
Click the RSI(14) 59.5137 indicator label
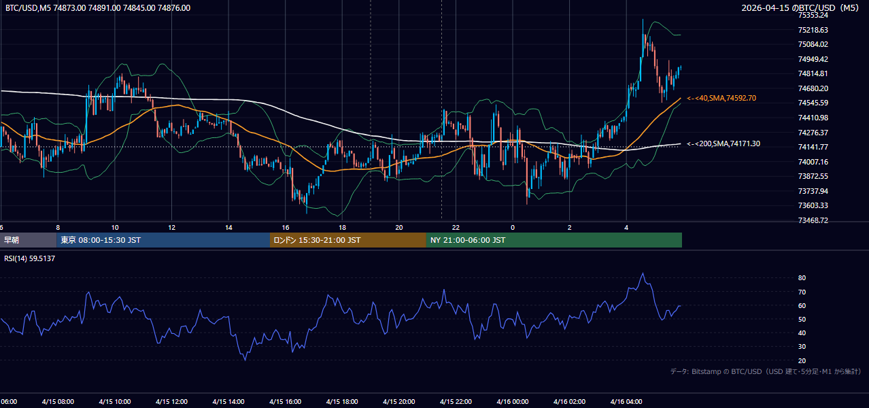(x=30, y=258)
